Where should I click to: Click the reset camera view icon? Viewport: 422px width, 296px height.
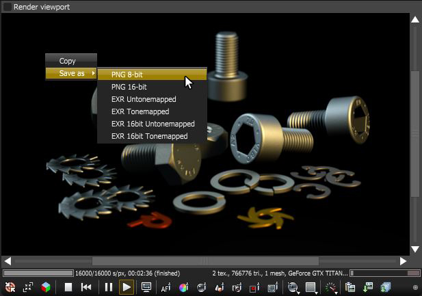(28, 287)
